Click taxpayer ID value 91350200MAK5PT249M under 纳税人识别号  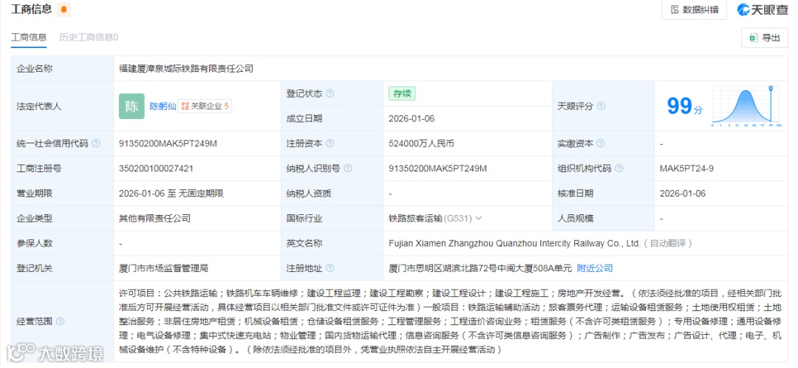437,168
